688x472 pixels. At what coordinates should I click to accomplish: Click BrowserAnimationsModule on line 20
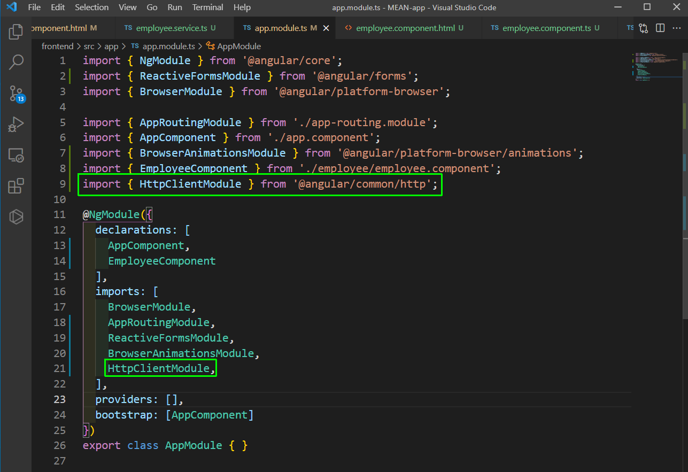click(x=181, y=353)
